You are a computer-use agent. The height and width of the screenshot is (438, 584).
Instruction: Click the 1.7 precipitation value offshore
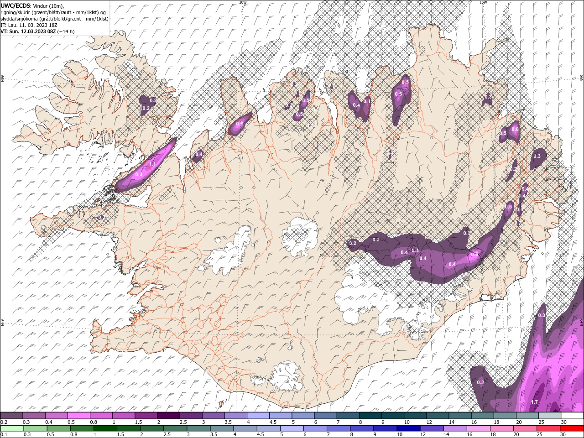(x=535, y=402)
